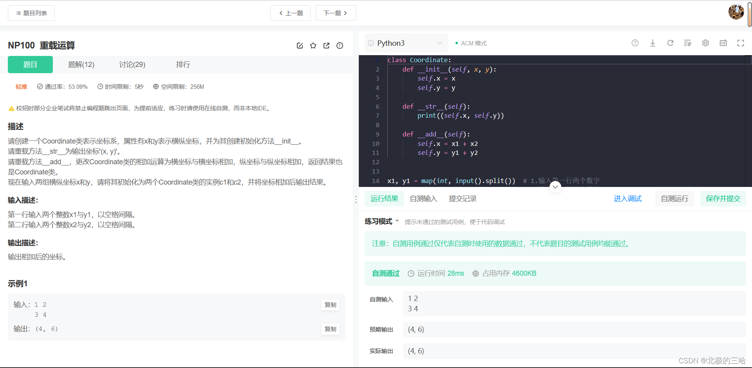Screen dimensions: 752x368
Task: Open the 题解(12) solutions tab
Action: 81,65
